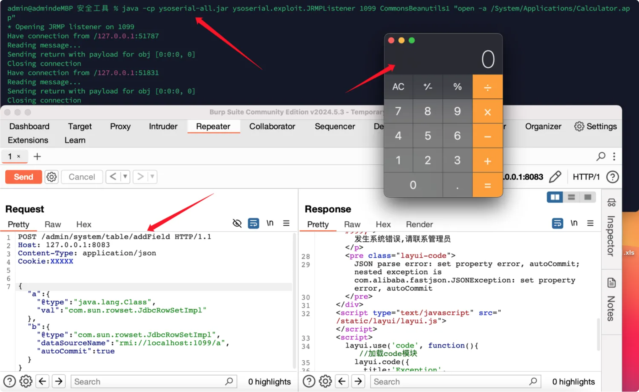Switch to the Intruder tab

coord(163,126)
